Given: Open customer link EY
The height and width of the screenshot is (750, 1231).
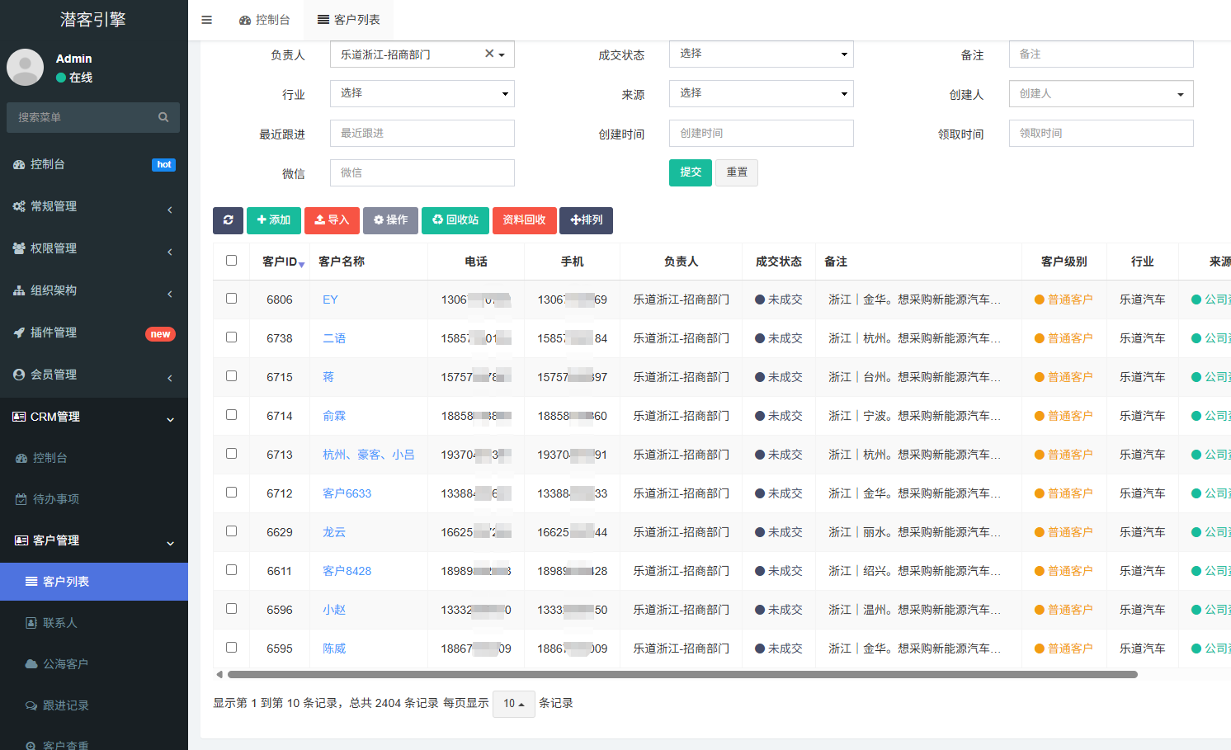Looking at the screenshot, I should [x=330, y=300].
